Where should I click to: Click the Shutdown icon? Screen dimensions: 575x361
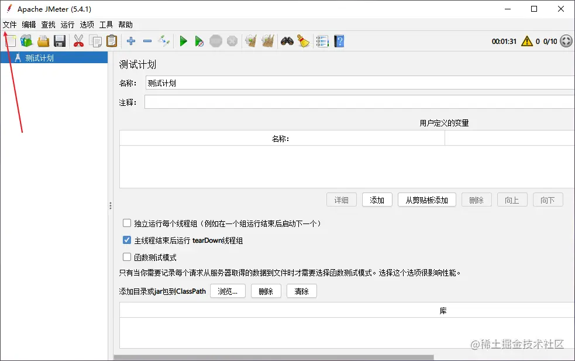(x=232, y=41)
